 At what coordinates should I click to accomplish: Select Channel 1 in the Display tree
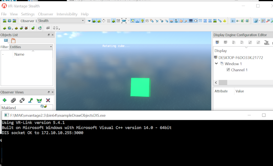pyautogui.click(x=239, y=70)
